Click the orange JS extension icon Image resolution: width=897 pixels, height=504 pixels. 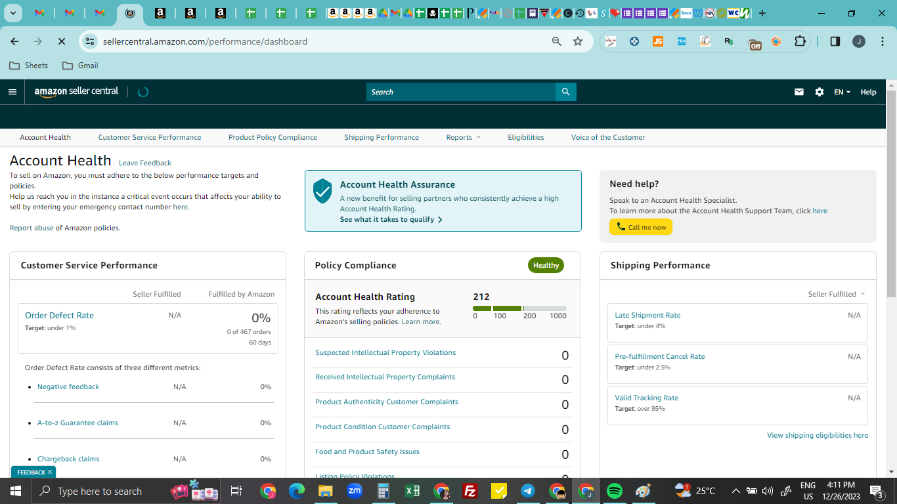[658, 41]
